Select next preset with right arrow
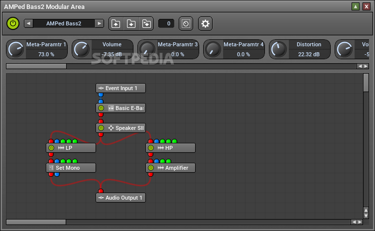The height and width of the screenshot is (231, 375). (x=99, y=23)
